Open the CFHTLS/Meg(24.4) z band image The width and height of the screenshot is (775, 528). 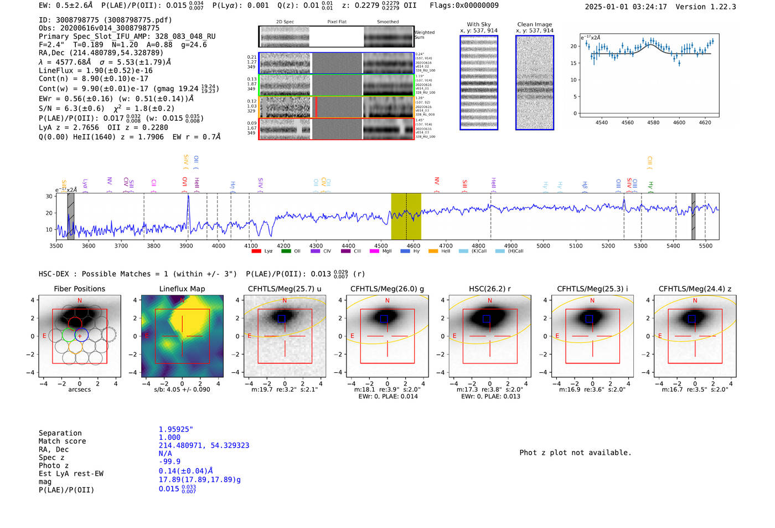695,336
